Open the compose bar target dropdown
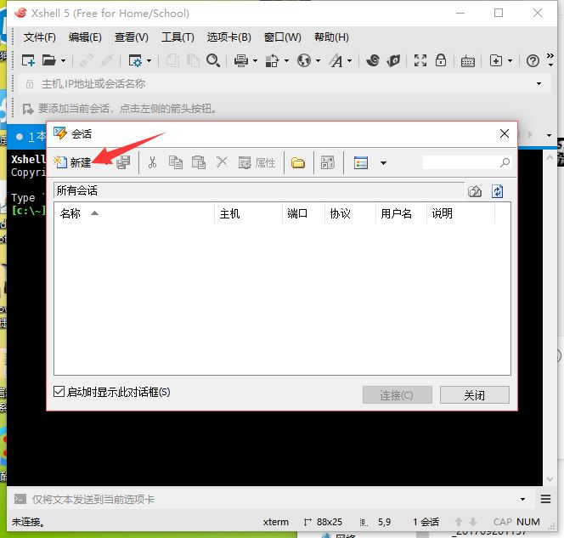 pos(522,499)
